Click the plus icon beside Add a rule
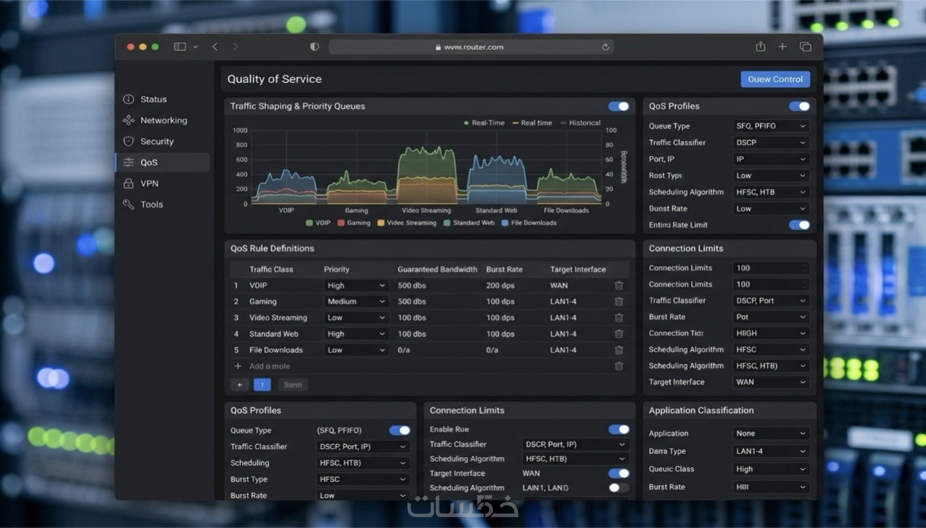 point(238,366)
